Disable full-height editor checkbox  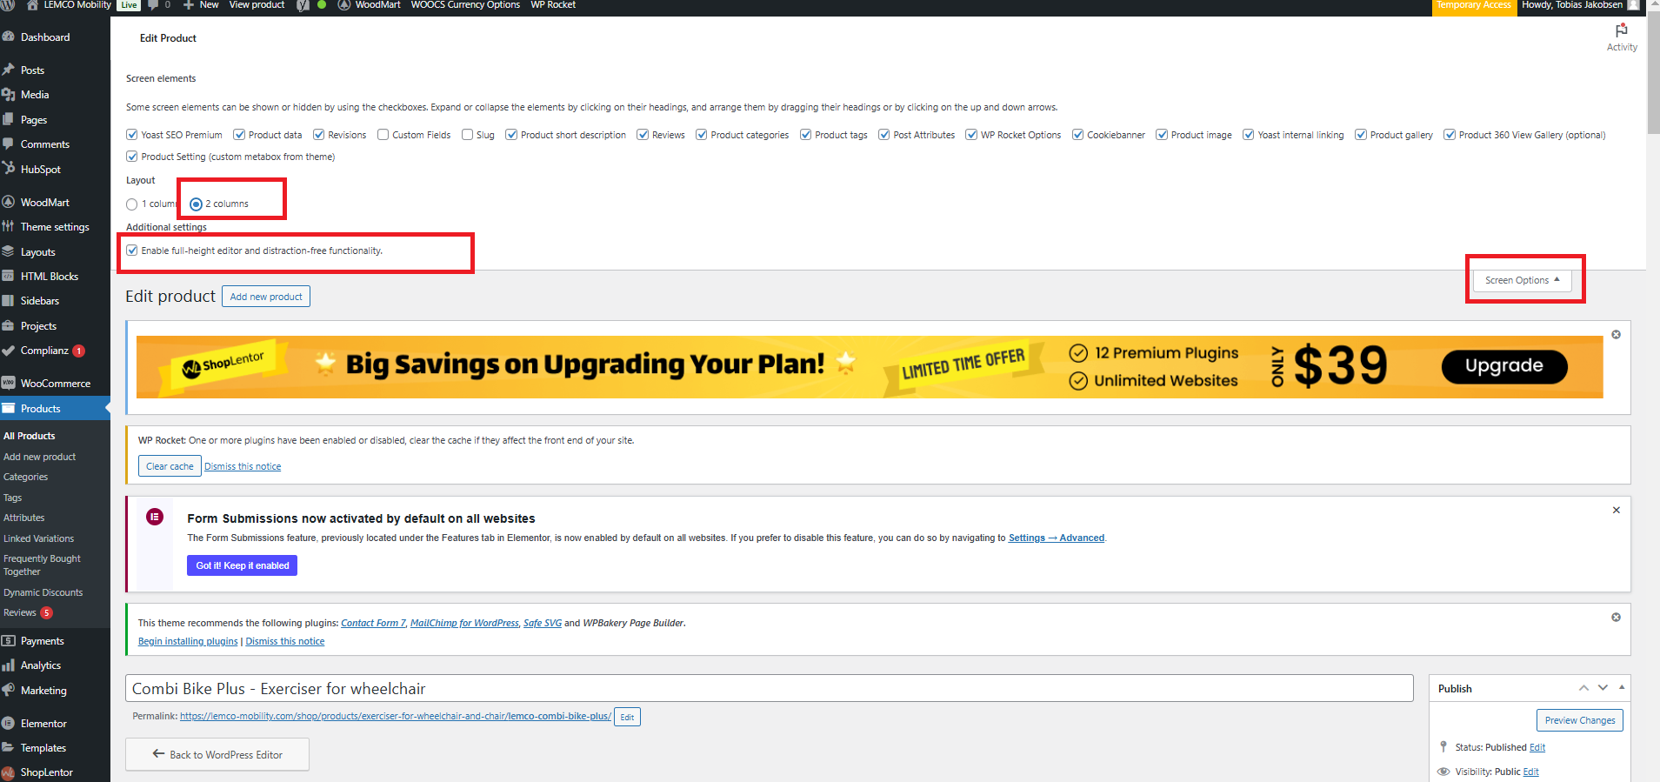132,251
